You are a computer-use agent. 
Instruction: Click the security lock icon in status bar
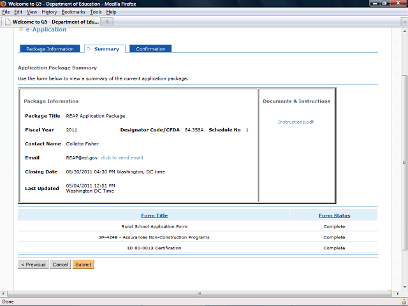404,302
